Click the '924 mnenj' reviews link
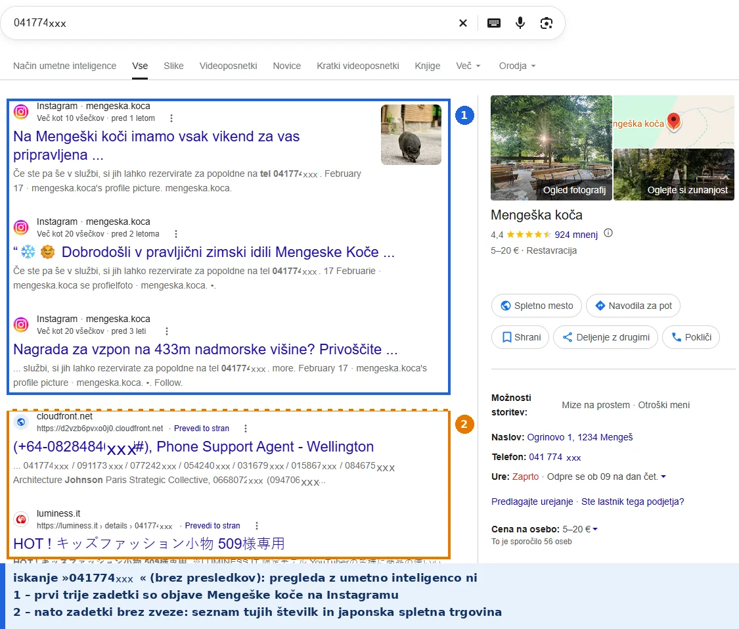 576,235
